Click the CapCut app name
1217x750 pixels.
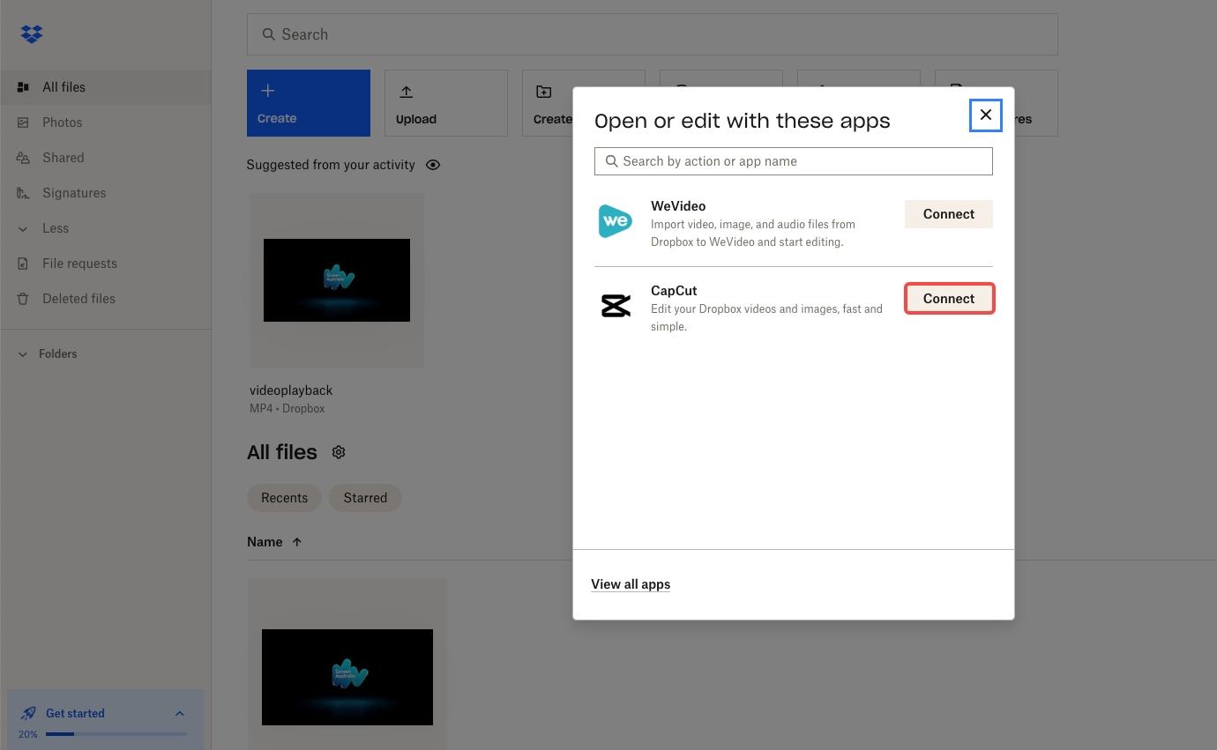click(674, 291)
